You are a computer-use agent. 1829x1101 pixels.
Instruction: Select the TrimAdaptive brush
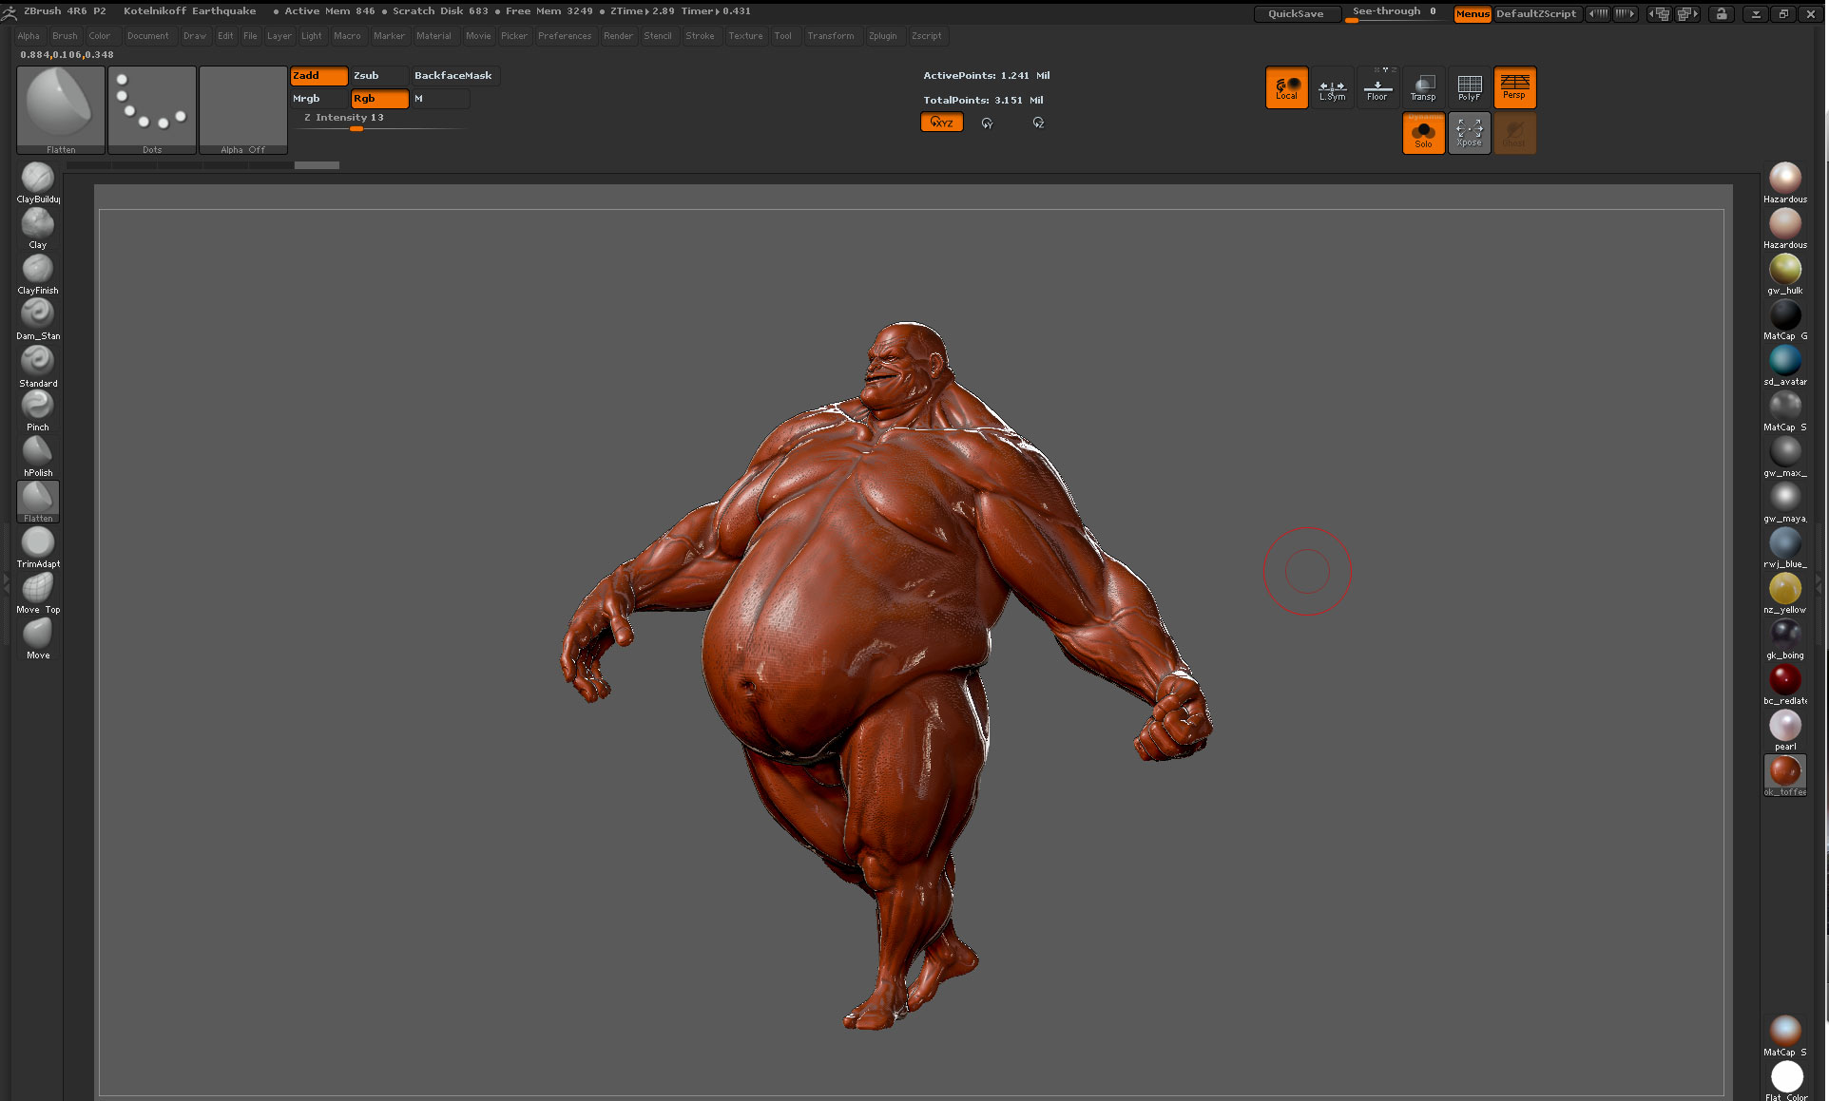coord(37,542)
